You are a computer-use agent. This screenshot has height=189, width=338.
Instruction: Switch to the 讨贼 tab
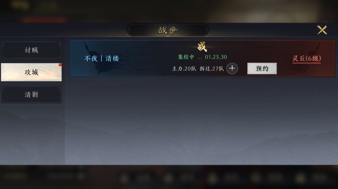coord(31,50)
